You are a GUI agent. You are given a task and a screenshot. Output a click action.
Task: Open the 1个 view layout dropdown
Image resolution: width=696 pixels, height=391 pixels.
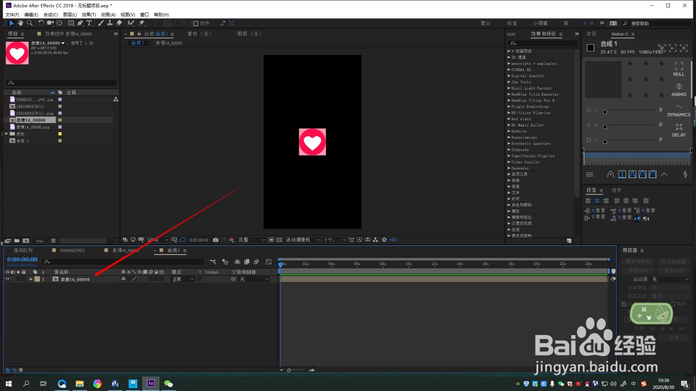(335, 240)
